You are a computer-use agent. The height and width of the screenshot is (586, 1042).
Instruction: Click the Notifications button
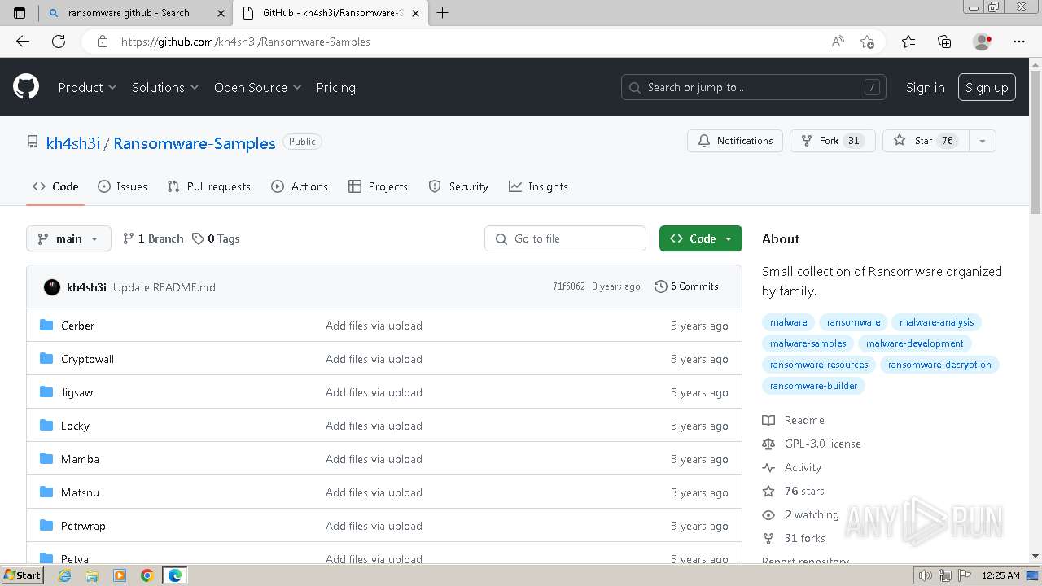coord(735,141)
